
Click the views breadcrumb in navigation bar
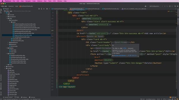(x=17, y=6)
